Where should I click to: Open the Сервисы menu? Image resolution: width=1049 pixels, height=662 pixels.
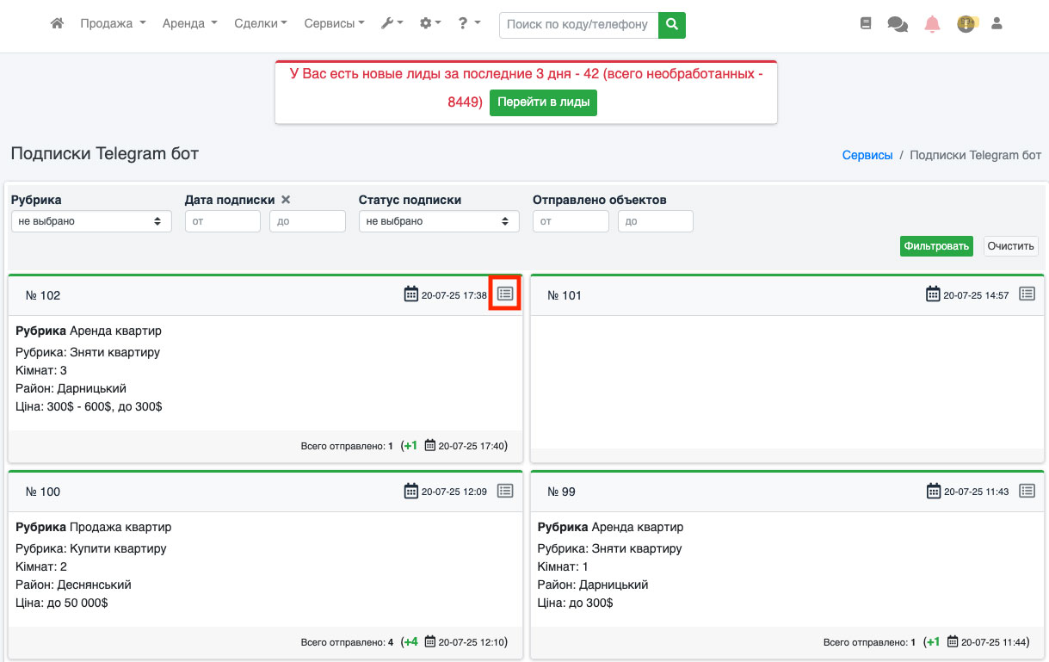point(335,24)
